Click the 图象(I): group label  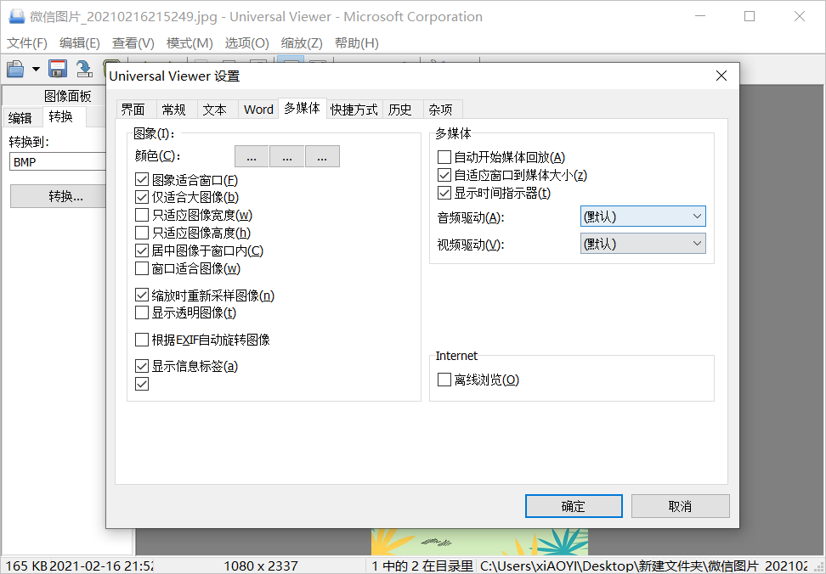coord(154,133)
